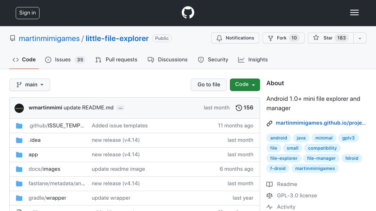Screen dimensions: 376x211
Task: Star the repository
Action: pos(331,38)
